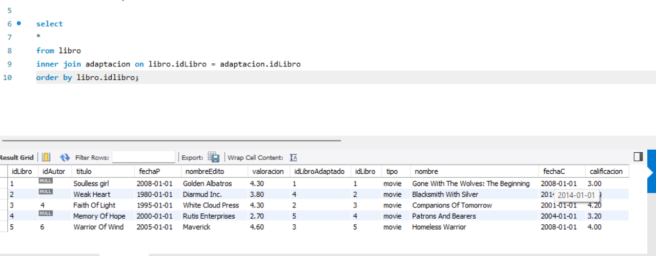The width and height of the screenshot is (656, 256).
Task: Click the calificacion column header
Action: click(x=606, y=171)
